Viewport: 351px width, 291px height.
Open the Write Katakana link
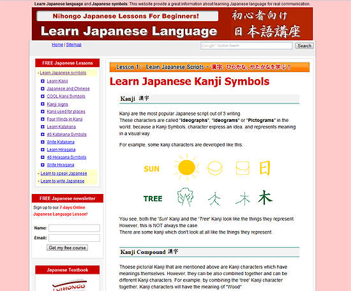click(61, 142)
